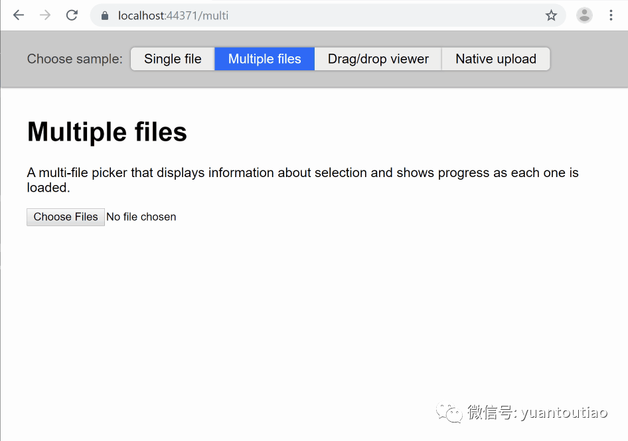
Task: Click the browser forward arrow
Action: (x=45, y=15)
